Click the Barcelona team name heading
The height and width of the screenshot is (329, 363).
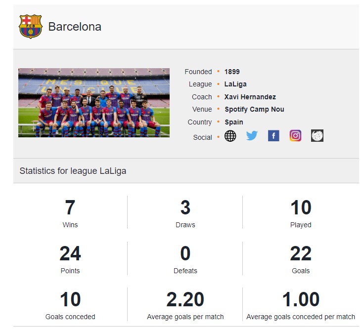(x=75, y=27)
